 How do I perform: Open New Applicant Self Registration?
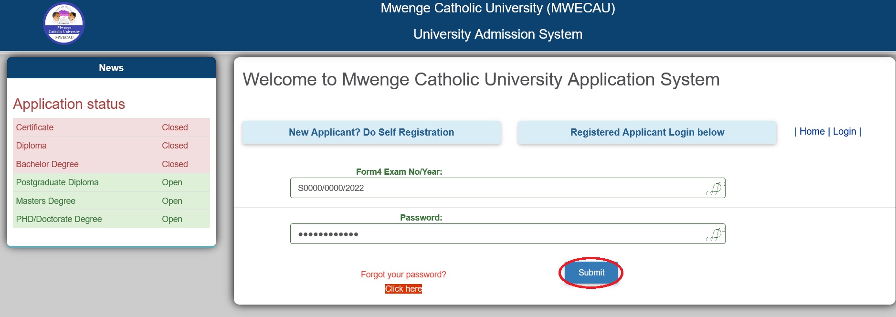(x=371, y=132)
